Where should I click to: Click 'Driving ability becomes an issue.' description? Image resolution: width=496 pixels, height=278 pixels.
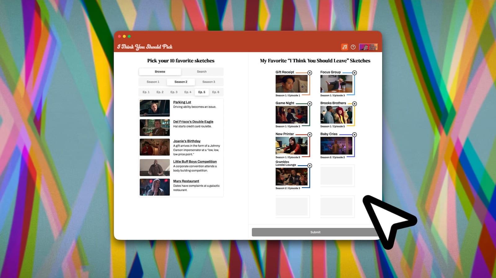coord(195,107)
